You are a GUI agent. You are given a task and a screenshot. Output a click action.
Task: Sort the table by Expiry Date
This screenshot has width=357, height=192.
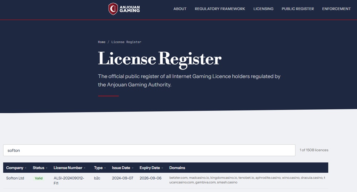click(x=151, y=168)
